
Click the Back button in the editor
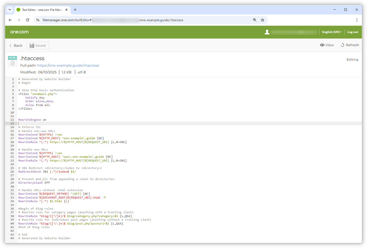point(15,45)
